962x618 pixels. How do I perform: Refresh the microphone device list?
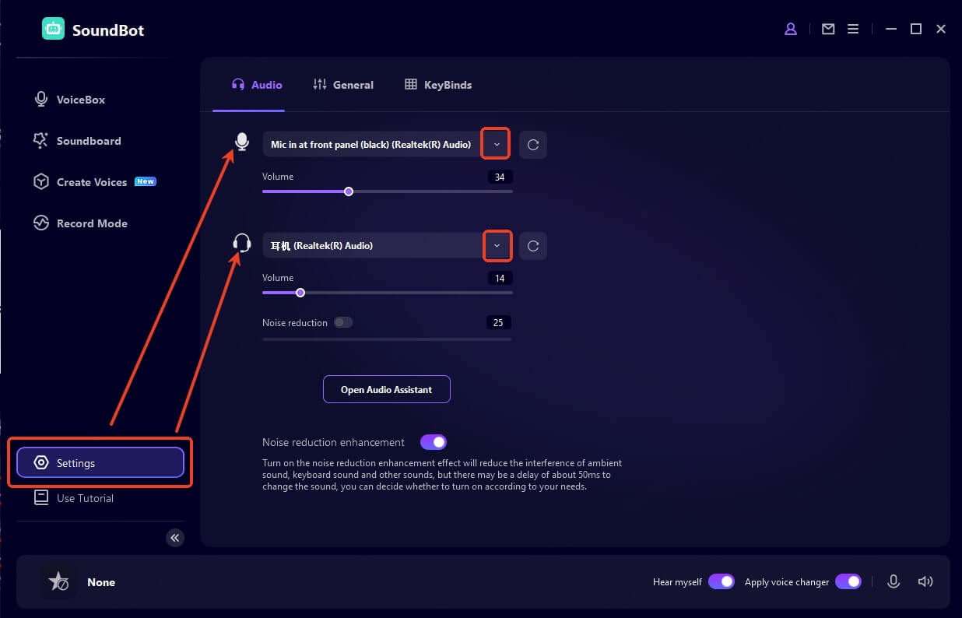(x=533, y=145)
